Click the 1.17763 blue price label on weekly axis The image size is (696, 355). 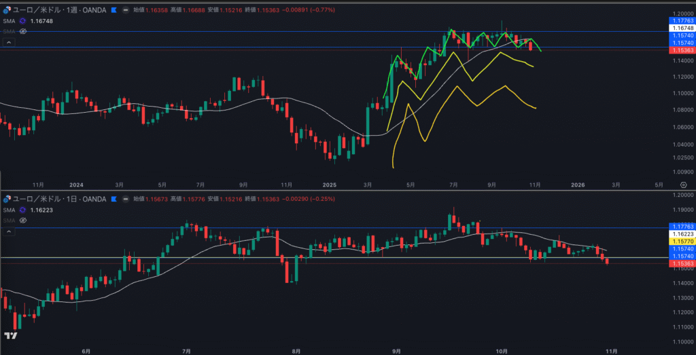pyautogui.click(x=682, y=21)
